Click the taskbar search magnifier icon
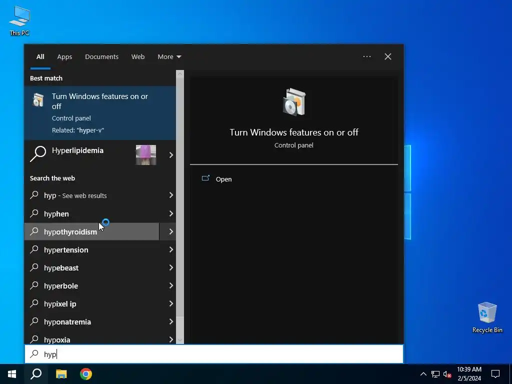Viewport: 512px width, 384px height. coord(36,374)
